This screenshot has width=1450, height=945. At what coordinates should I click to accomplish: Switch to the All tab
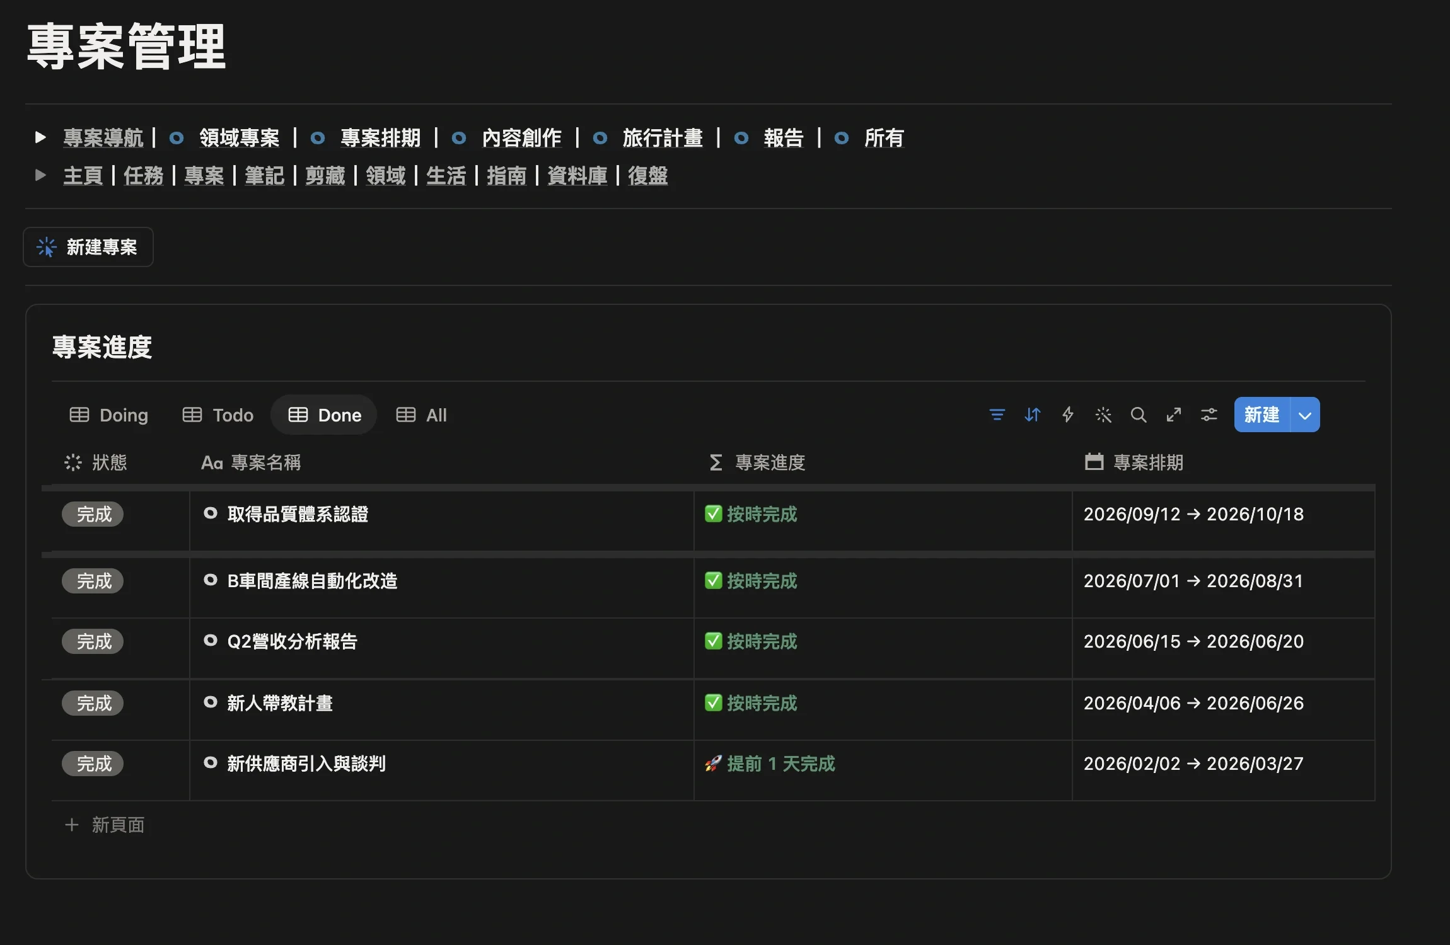click(x=421, y=415)
